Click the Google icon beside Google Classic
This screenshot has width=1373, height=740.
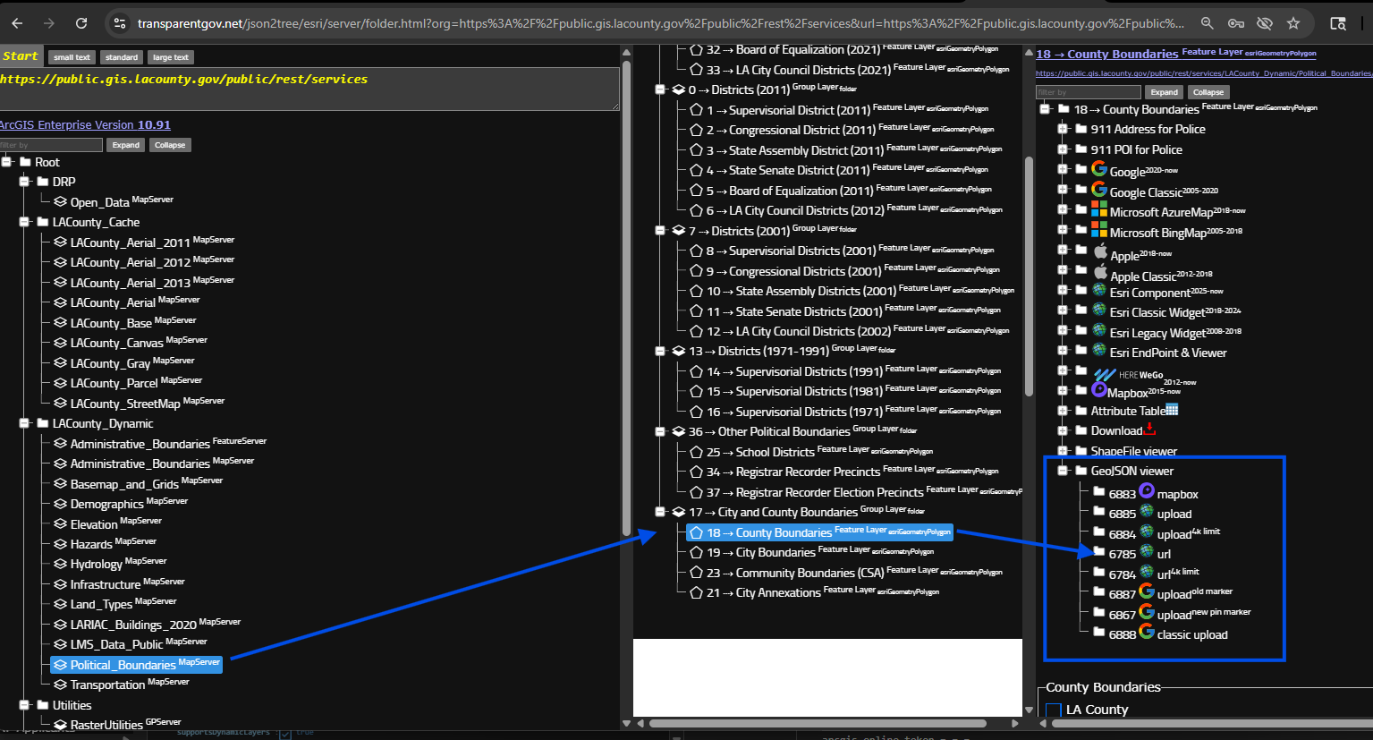coord(1098,189)
